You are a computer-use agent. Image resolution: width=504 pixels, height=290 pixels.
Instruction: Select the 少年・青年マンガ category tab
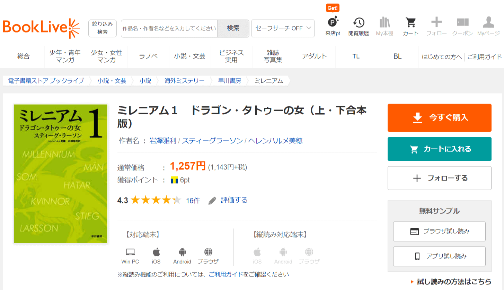point(65,56)
